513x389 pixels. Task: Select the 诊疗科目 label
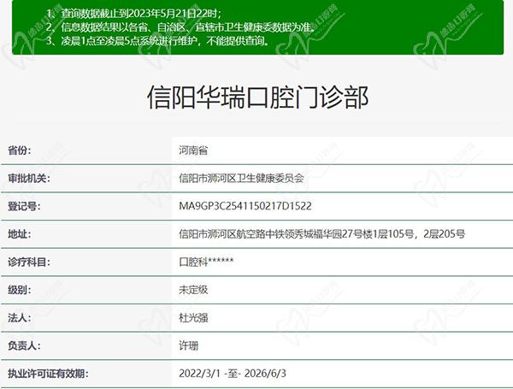[x=29, y=262]
